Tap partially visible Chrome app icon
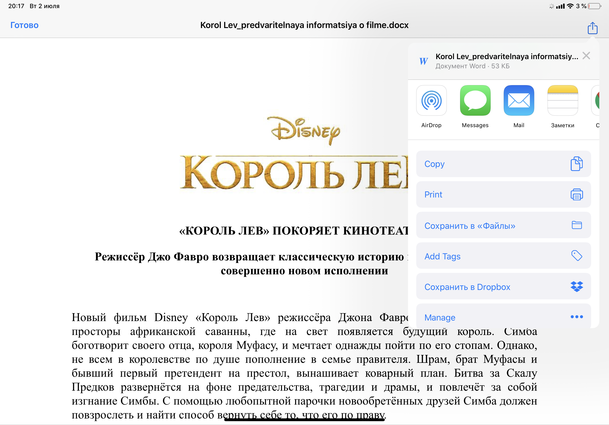Screen dimensions: 609x425 (x=596, y=100)
